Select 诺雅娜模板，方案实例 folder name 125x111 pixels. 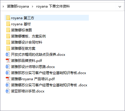[x=28, y=36]
